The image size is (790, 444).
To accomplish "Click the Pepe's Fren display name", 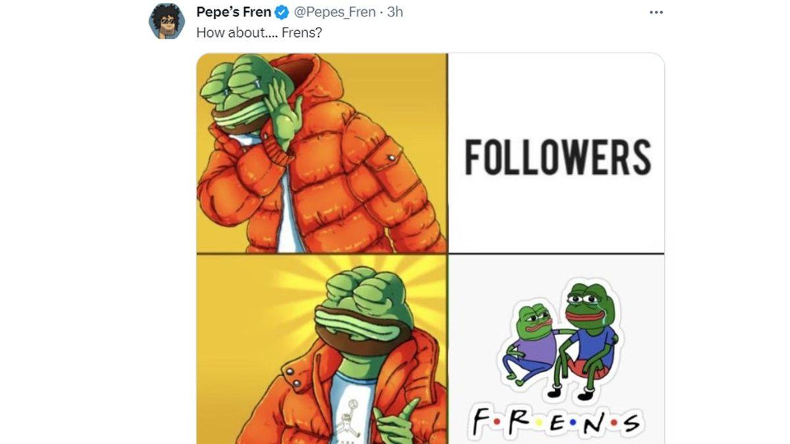I will (233, 12).
